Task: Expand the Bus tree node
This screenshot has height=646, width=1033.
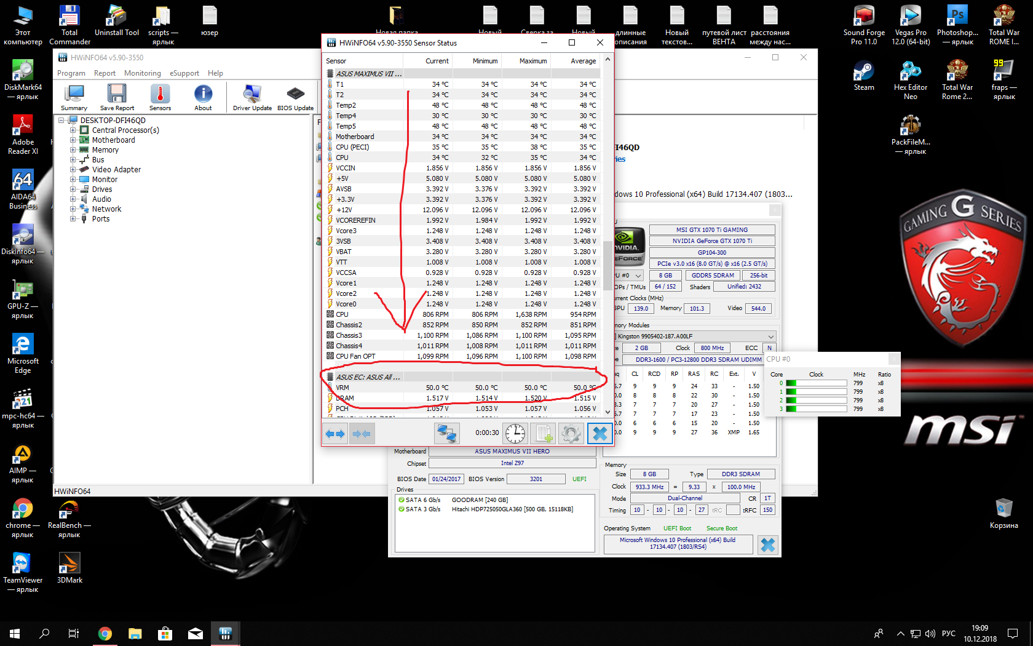Action: [73, 160]
